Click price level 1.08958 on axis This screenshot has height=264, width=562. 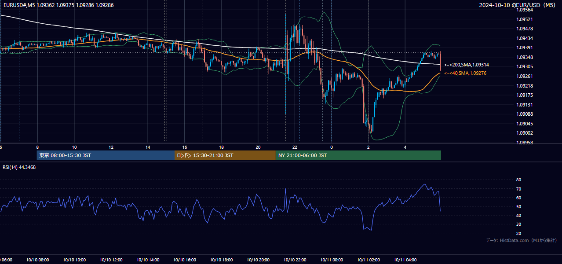[524, 143]
